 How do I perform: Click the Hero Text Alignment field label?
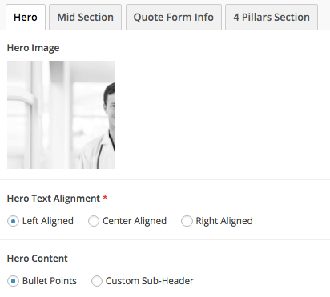click(x=54, y=199)
